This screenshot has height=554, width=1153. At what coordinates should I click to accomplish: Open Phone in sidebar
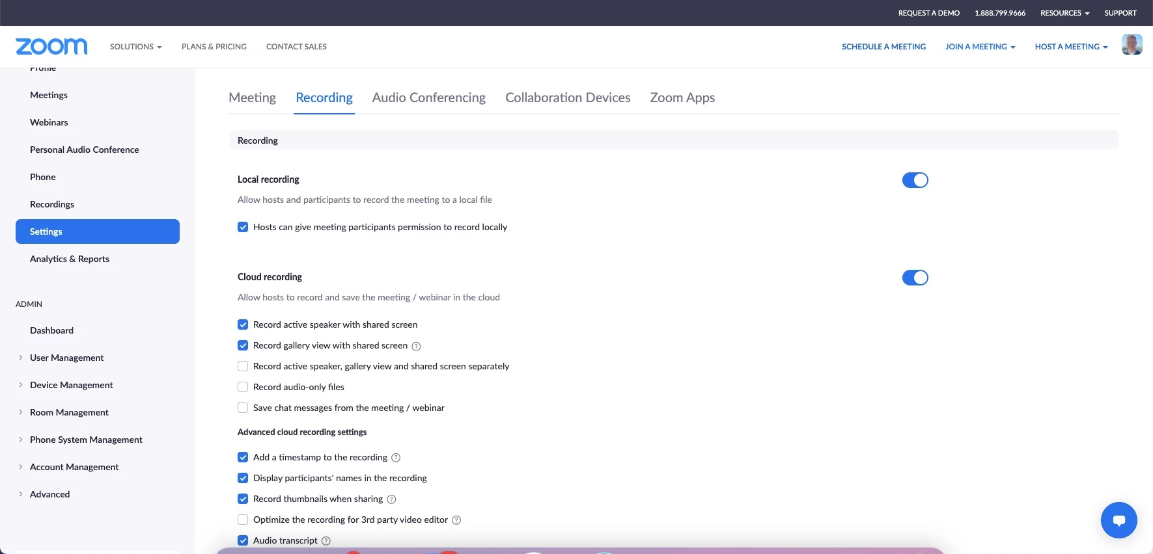43,177
